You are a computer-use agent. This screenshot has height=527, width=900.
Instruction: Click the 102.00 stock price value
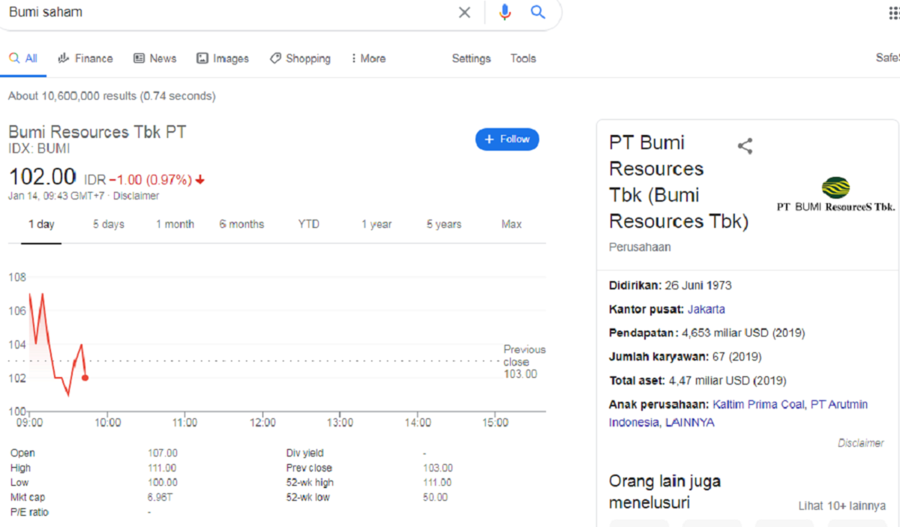pyautogui.click(x=42, y=177)
